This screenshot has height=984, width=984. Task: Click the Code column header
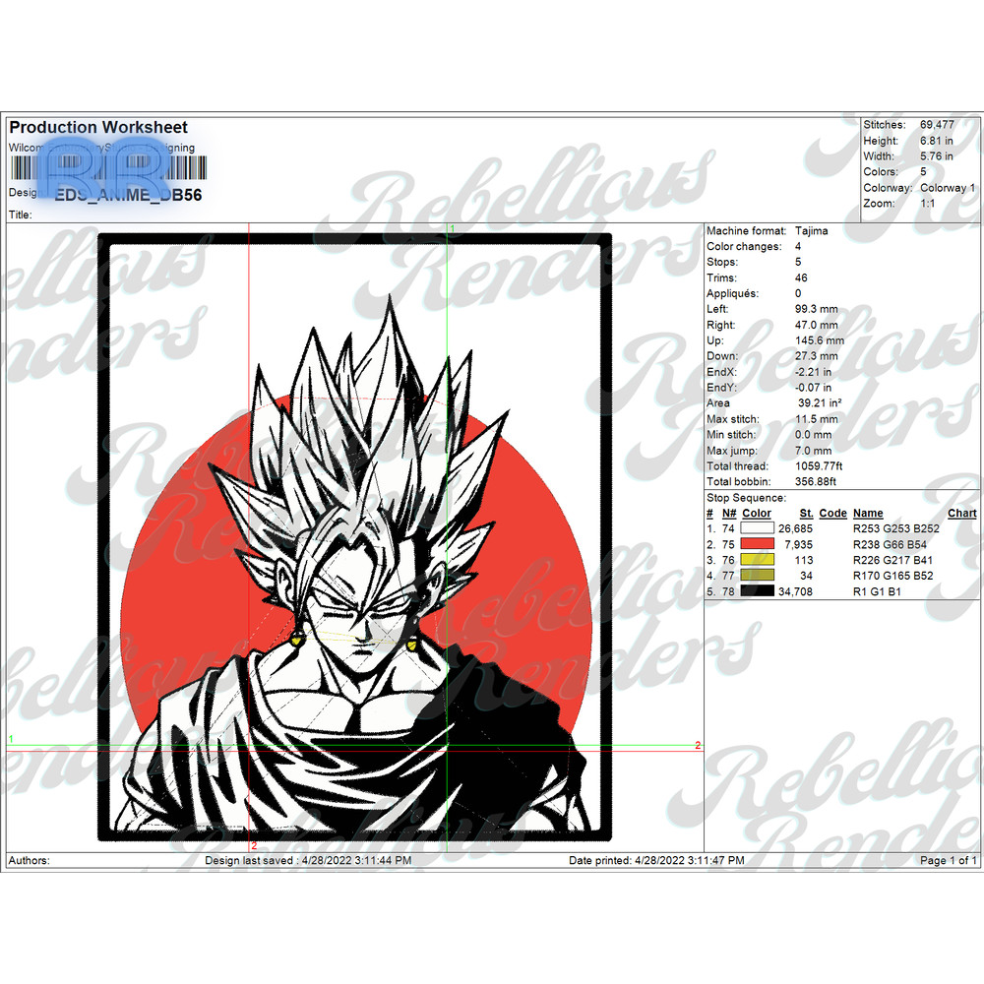(832, 513)
